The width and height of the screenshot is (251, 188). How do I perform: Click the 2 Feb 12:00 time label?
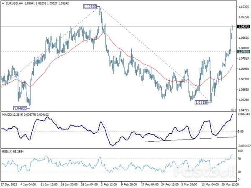109,184
